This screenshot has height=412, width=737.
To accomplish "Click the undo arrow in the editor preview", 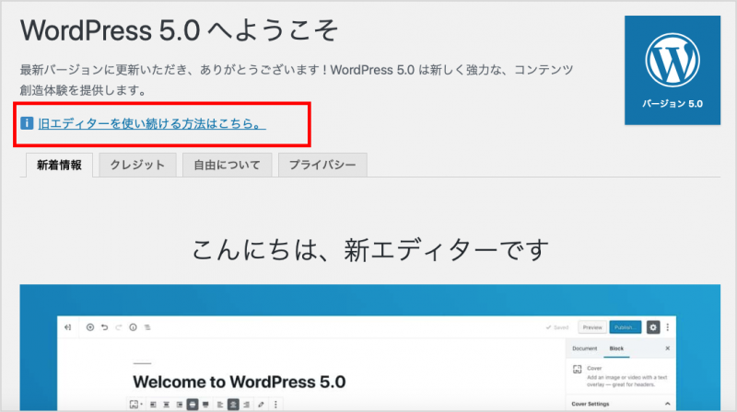I will (x=104, y=327).
